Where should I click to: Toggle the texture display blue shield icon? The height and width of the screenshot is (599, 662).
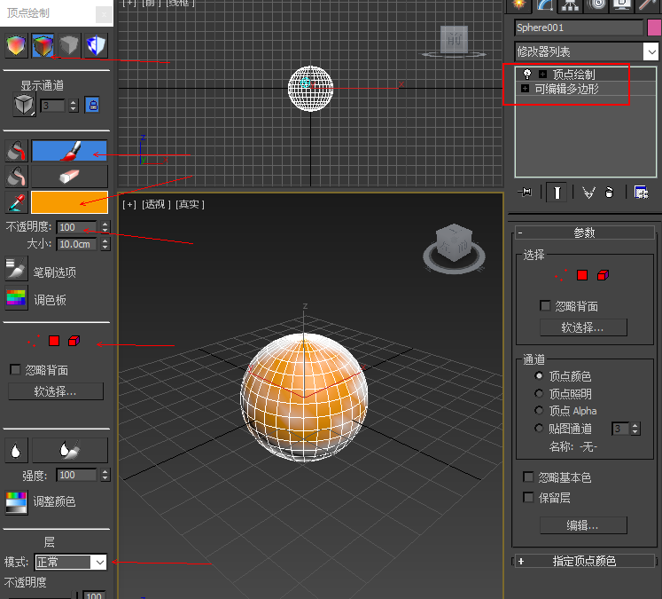click(x=96, y=45)
